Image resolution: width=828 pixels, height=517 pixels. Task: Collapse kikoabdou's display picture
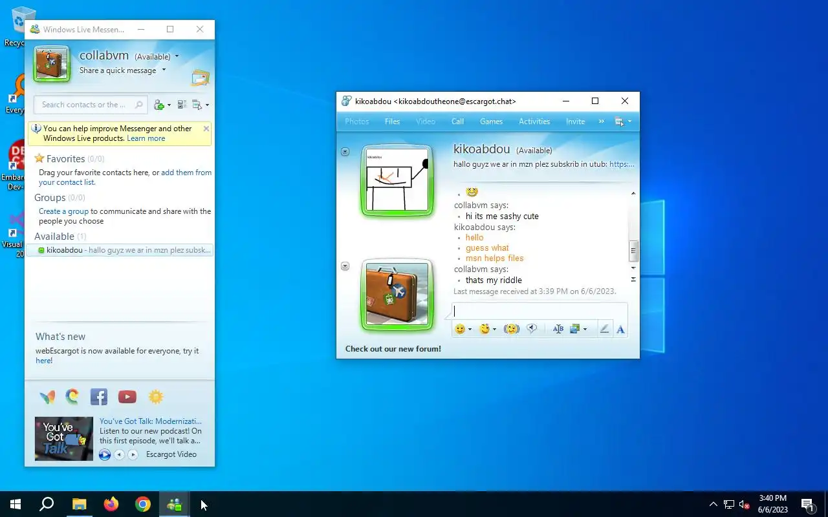coord(345,152)
